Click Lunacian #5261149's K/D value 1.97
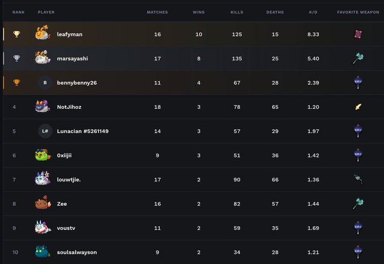Image resolution: width=384 pixels, height=264 pixels. click(x=313, y=131)
